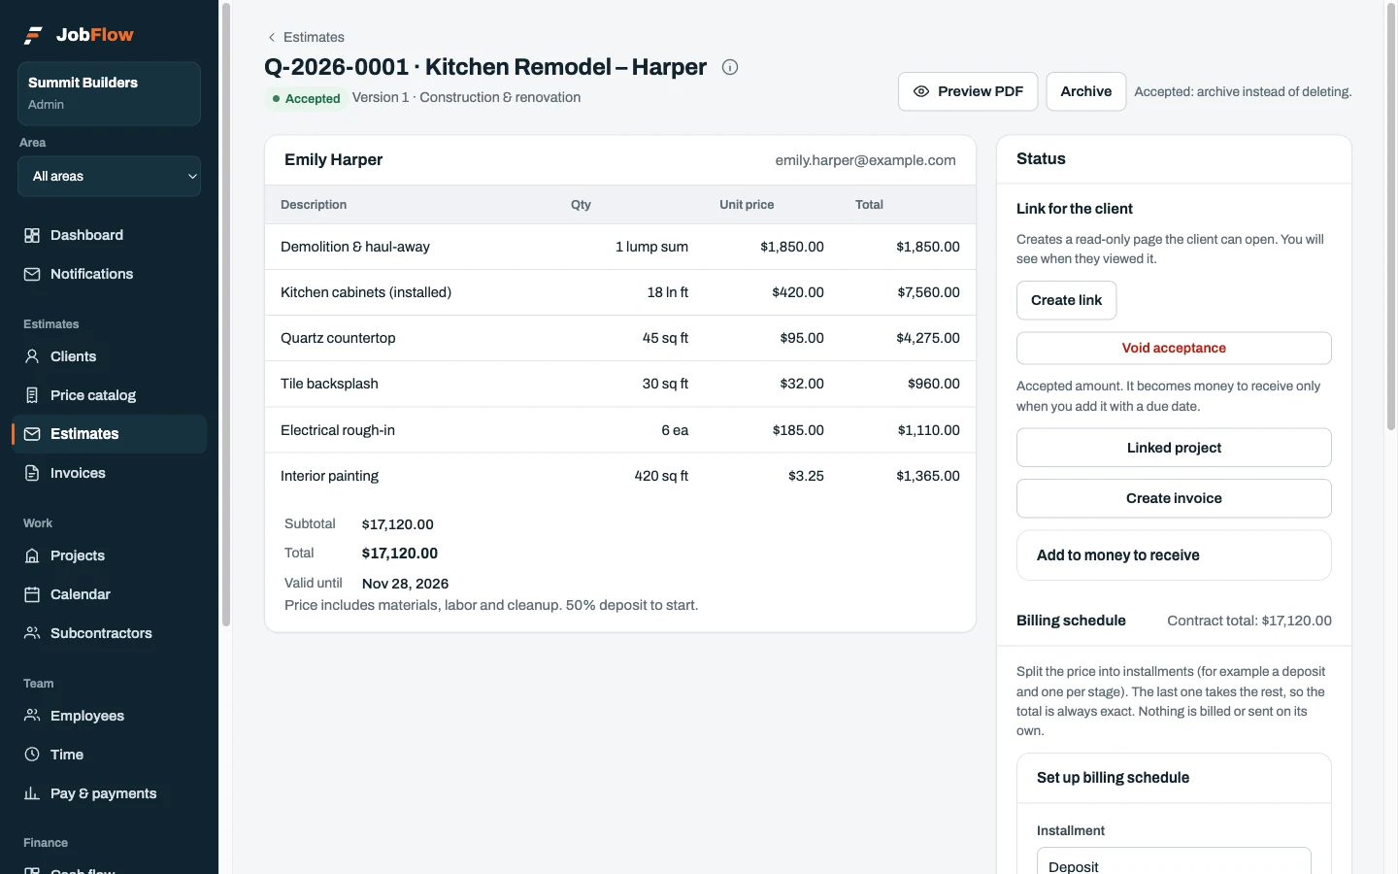The image size is (1398, 874).
Task: Open the Calendar page
Action: click(109, 594)
